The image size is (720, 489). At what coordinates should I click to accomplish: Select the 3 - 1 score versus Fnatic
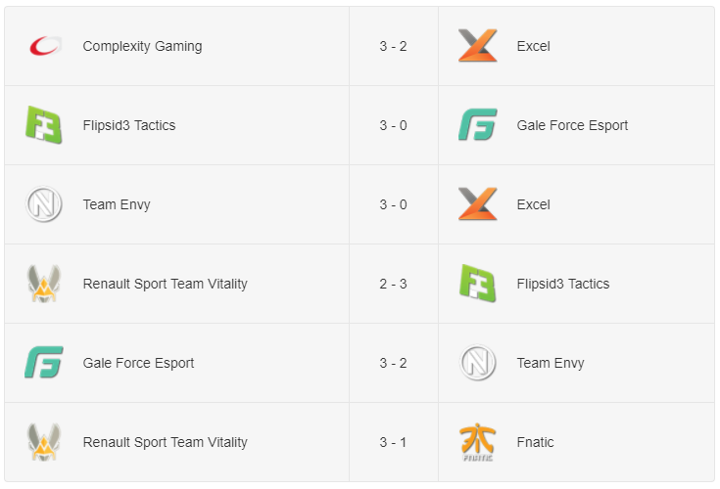[393, 442]
